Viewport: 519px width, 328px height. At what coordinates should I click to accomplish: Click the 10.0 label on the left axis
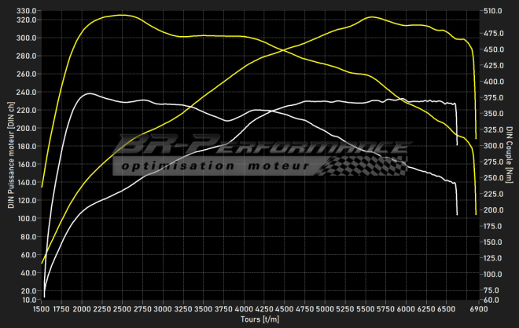pos(28,299)
